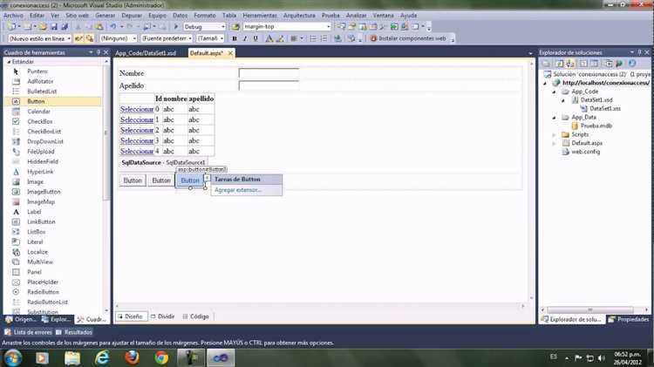This screenshot has width=654, height=367.
Task: Select Default.aspx in solution explorer
Action: (582, 143)
